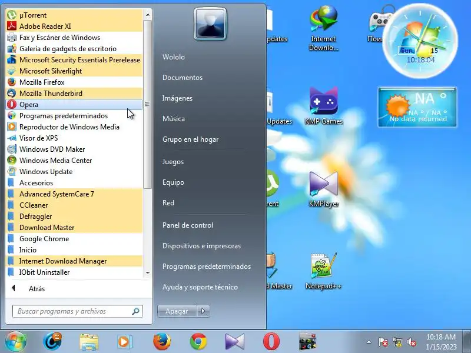471x353 pixels.
Task: Launch Google Chrome from the taskbar
Action: (198, 342)
